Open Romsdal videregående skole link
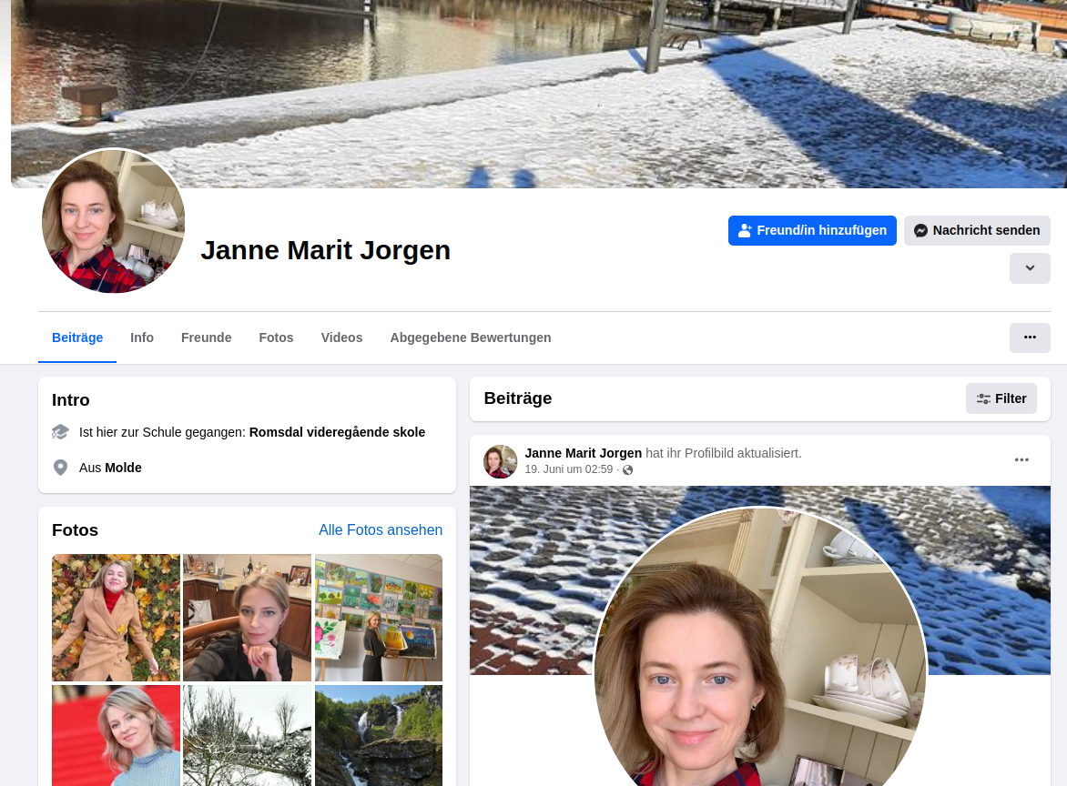 pos(337,432)
